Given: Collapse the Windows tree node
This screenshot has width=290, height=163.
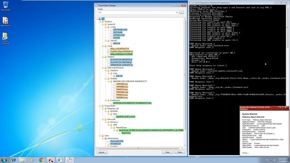Looking at the screenshot, I should click(100, 22).
